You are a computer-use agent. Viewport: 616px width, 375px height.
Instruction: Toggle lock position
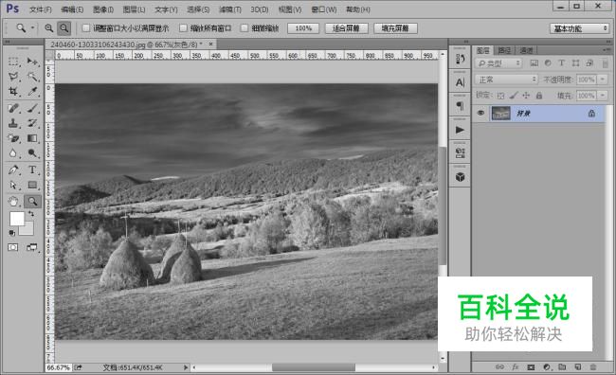point(526,96)
